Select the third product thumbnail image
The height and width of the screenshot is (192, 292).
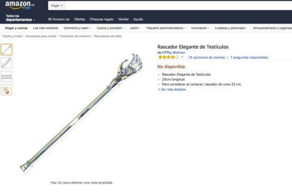6,76
